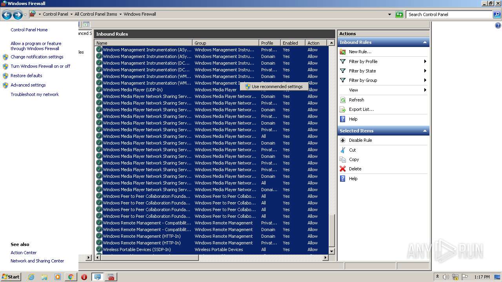The width and height of the screenshot is (502, 282).
Task: Click the Back navigation arrow
Action: pyautogui.click(x=7, y=15)
